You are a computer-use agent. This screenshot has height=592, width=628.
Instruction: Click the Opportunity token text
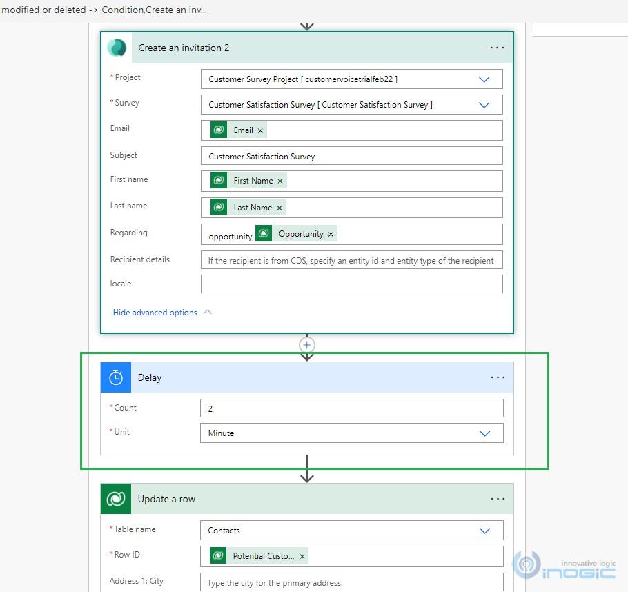coord(301,234)
